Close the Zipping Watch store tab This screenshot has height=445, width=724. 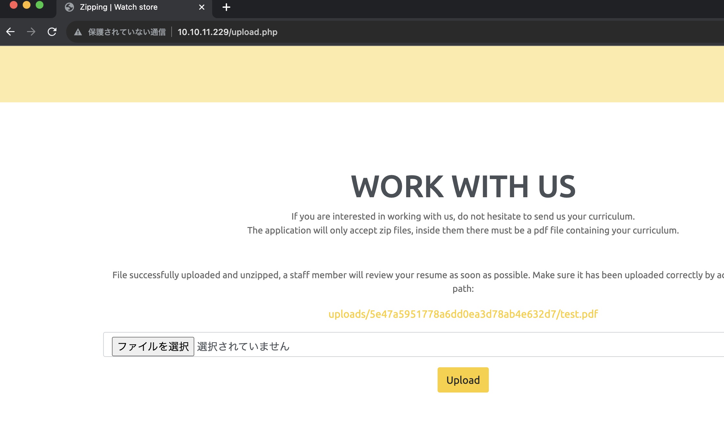pos(201,7)
